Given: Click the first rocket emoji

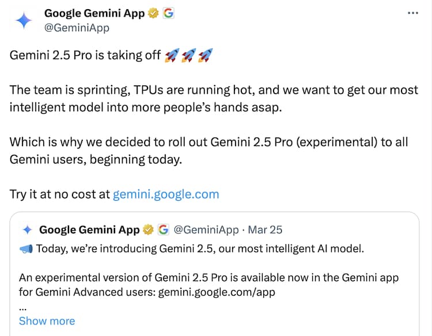Looking at the screenshot, I should click(x=171, y=55).
